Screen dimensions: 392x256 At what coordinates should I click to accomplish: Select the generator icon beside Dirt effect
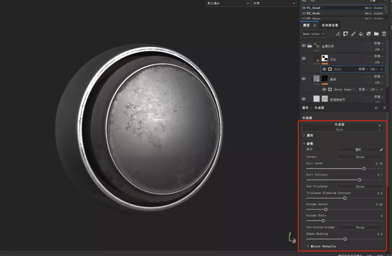(x=330, y=69)
